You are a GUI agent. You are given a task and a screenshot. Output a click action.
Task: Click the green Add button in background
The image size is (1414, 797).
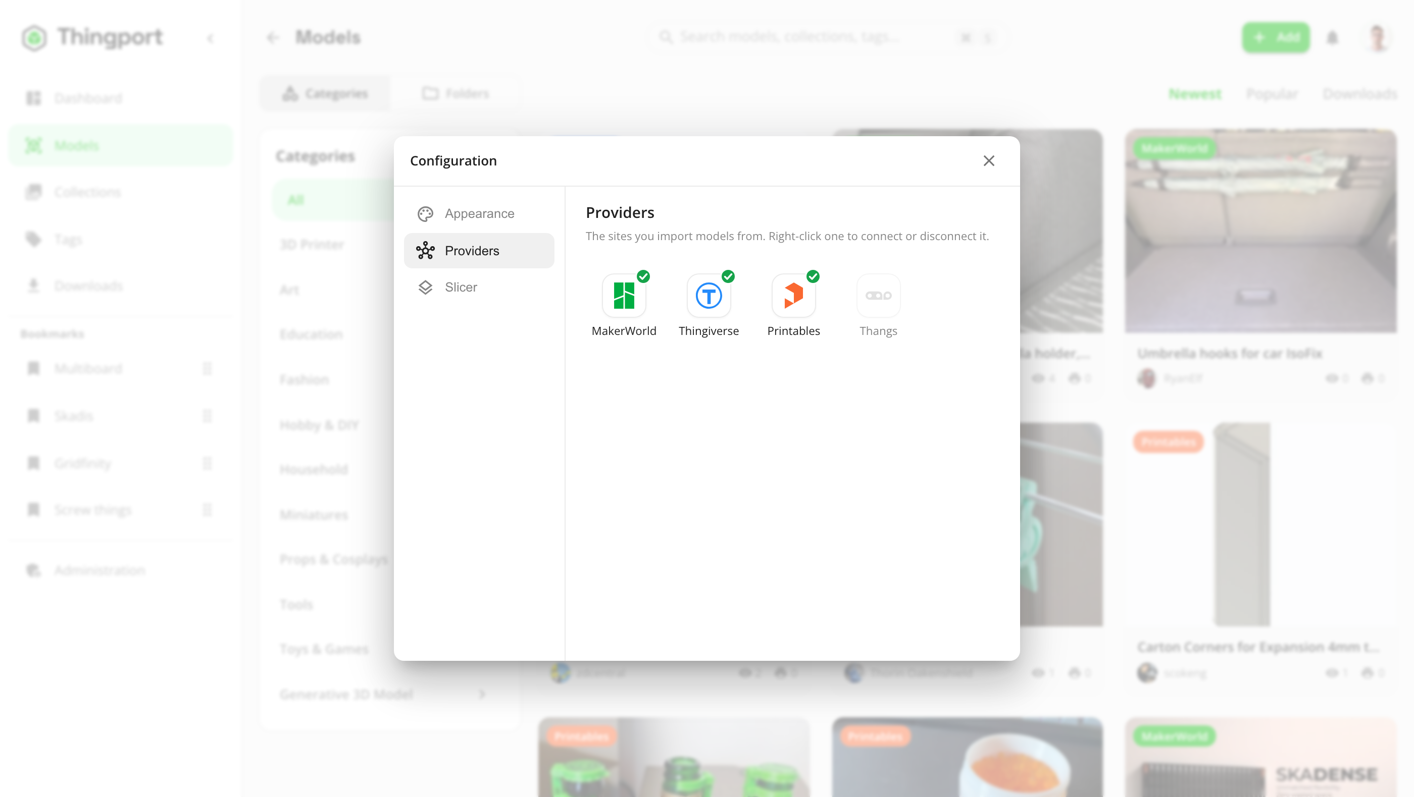1276,37
